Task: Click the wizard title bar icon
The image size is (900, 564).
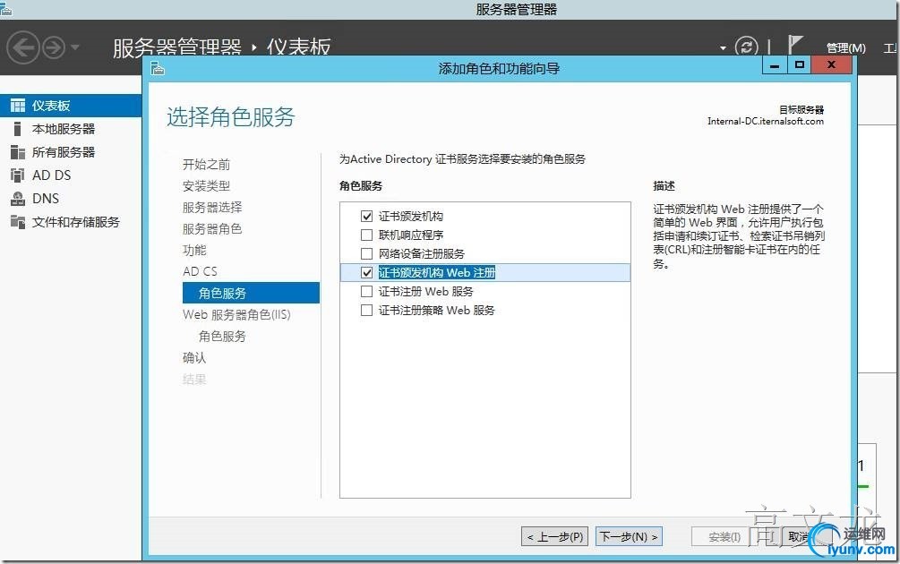Action: point(158,69)
